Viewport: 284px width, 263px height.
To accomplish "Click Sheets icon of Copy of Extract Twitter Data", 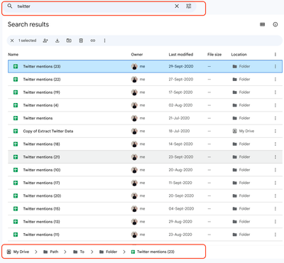I will (16, 131).
